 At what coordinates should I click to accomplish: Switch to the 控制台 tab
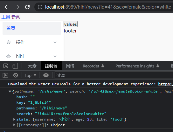[51, 66]
